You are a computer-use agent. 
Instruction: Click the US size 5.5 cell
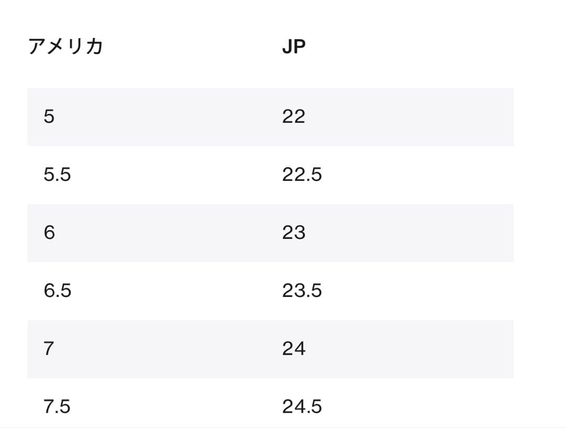[57, 175]
